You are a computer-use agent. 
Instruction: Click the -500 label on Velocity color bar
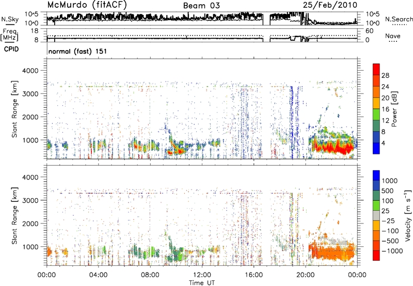click(x=390, y=241)
